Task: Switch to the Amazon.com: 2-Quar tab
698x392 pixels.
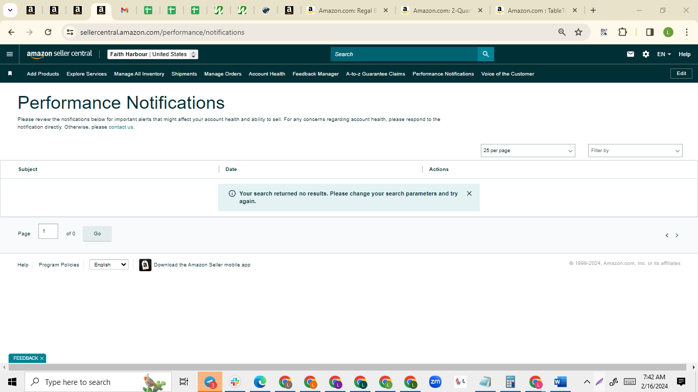Action: pos(443,10)
